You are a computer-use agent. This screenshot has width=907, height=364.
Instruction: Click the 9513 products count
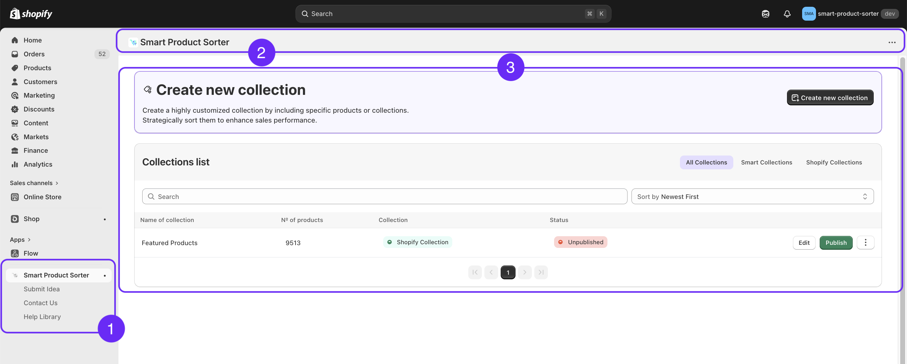(293, 243)
